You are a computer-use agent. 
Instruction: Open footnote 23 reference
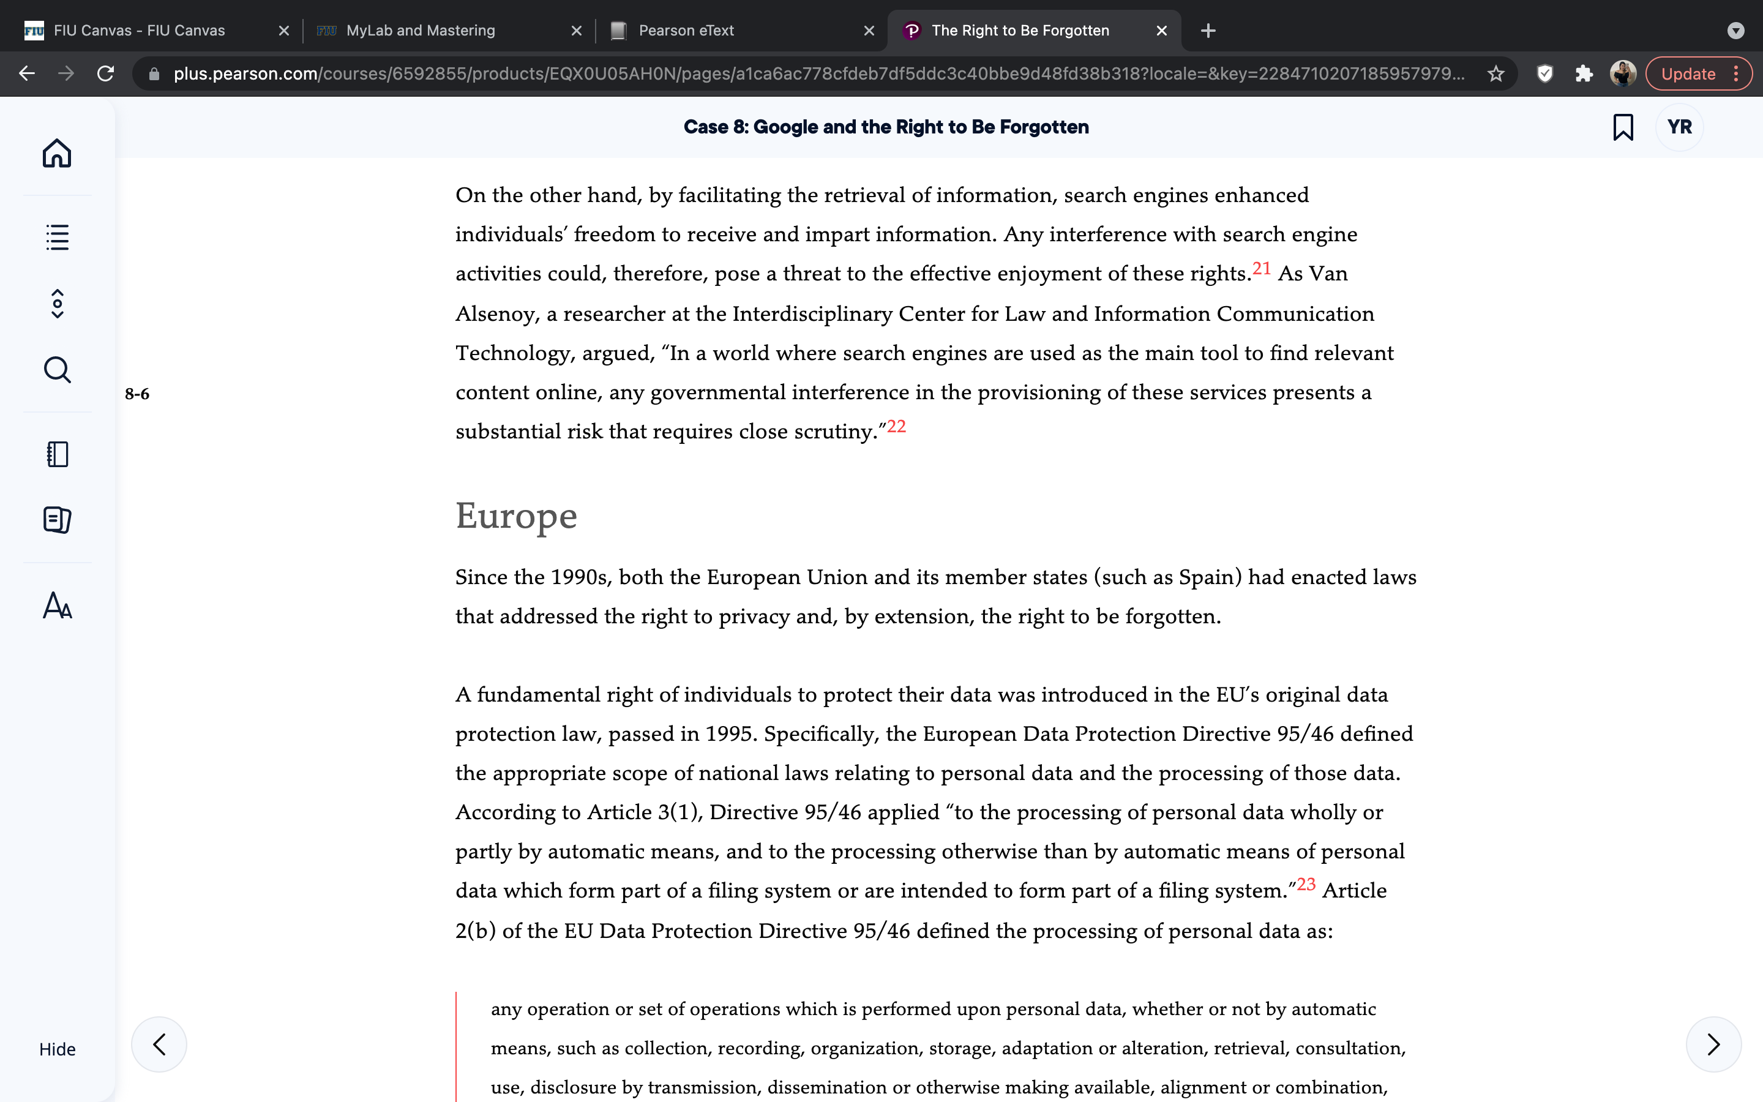(1306, 884)
